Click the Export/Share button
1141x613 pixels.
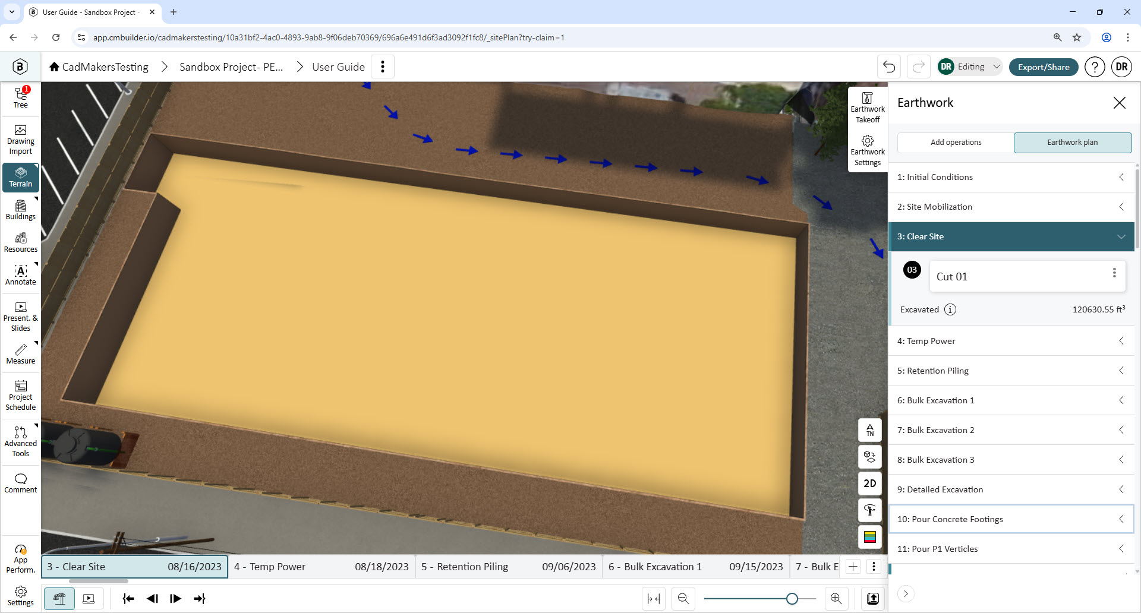click(1044, 67)
